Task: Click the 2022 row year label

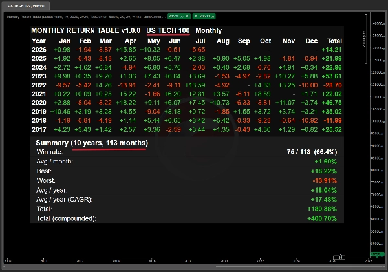Action: click(39, 85)
